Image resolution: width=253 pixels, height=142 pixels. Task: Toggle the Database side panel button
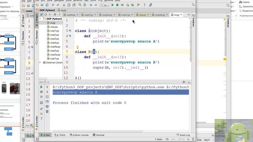pos(193,21)
